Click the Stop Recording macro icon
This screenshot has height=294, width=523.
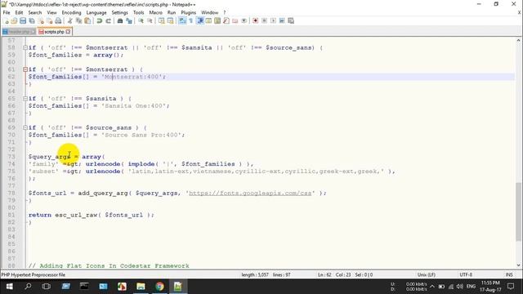pyautogui.click(x=264, y=20)
